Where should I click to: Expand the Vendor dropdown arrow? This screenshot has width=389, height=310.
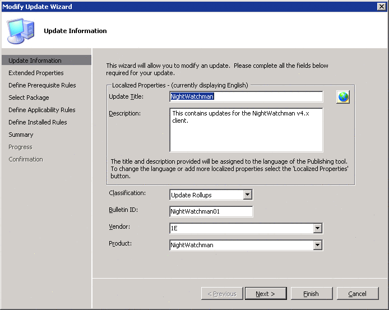(317, 228)
